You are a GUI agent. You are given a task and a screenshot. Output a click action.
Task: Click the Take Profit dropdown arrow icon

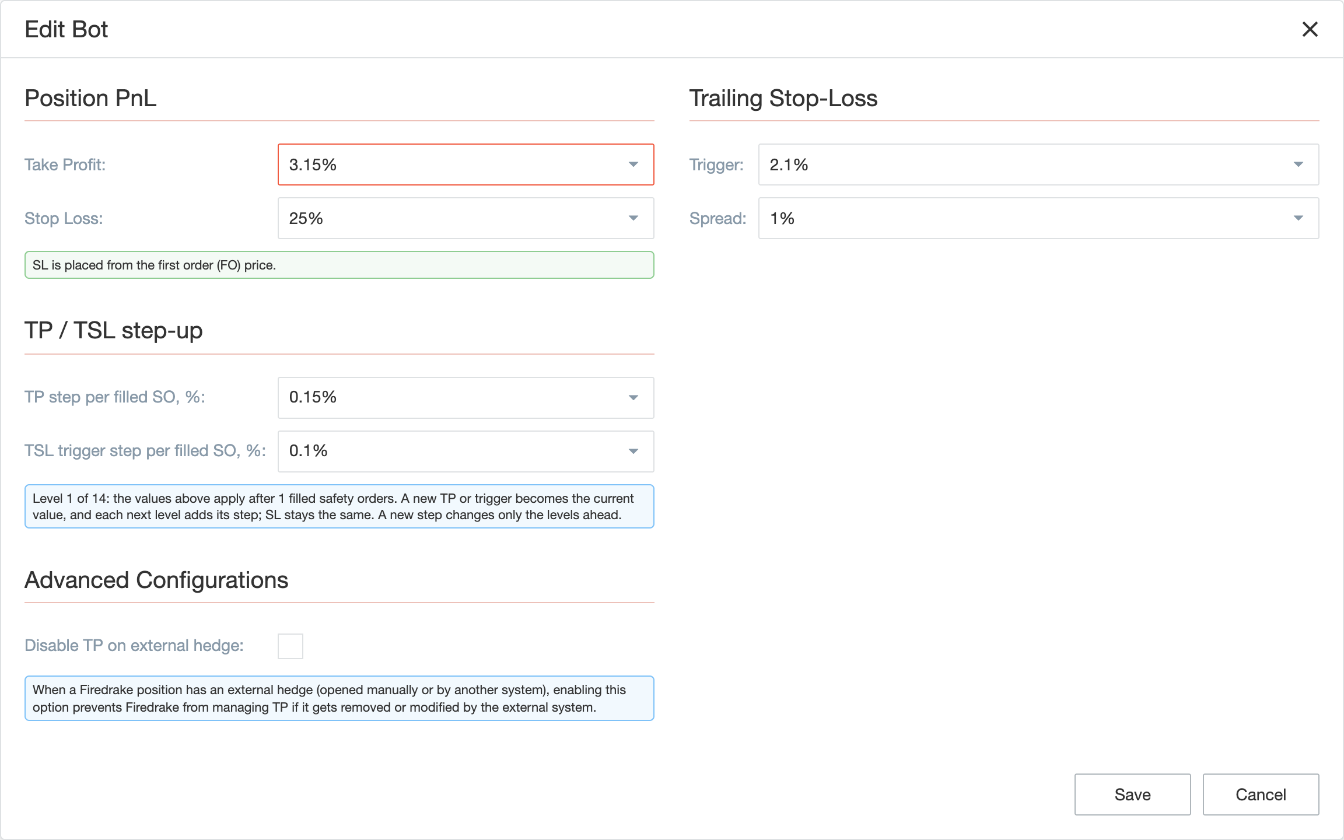pyautogui.click(x=633, y=164)
